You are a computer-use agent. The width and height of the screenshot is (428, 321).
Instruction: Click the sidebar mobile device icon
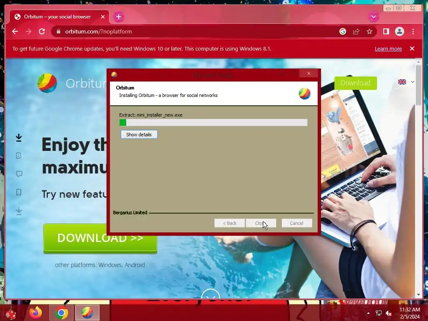[x=18, y=192]
